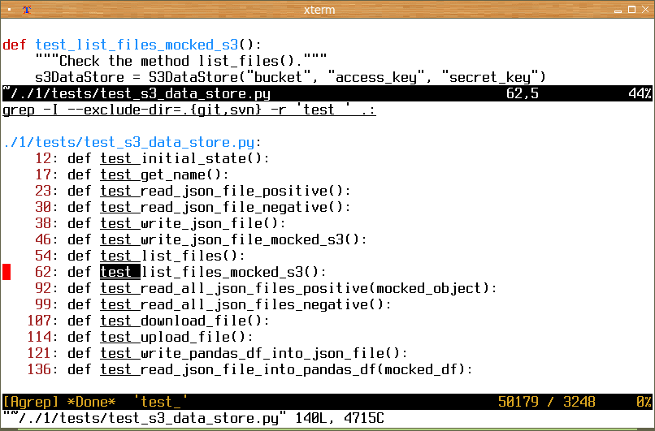
Task: Select result line 107 test_download_file
Action: 148,321
